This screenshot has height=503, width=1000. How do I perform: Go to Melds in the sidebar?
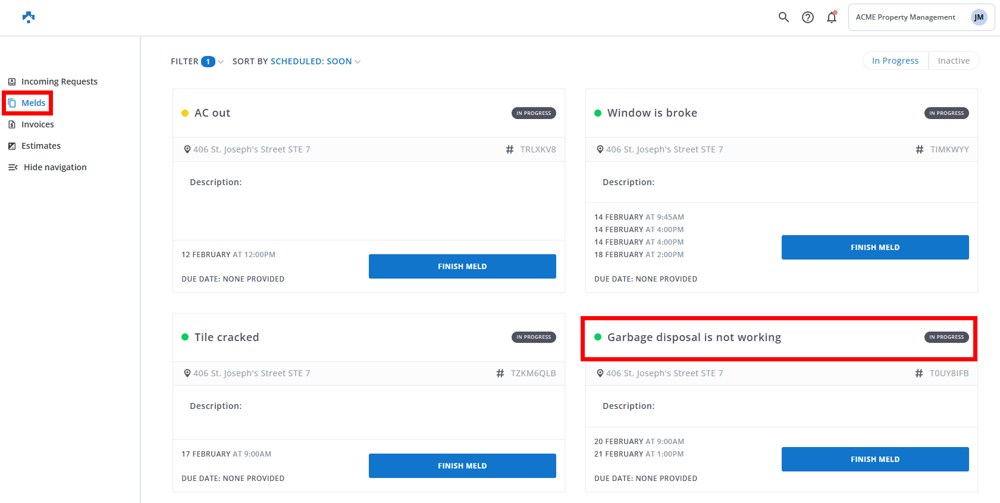pos(33,103)
